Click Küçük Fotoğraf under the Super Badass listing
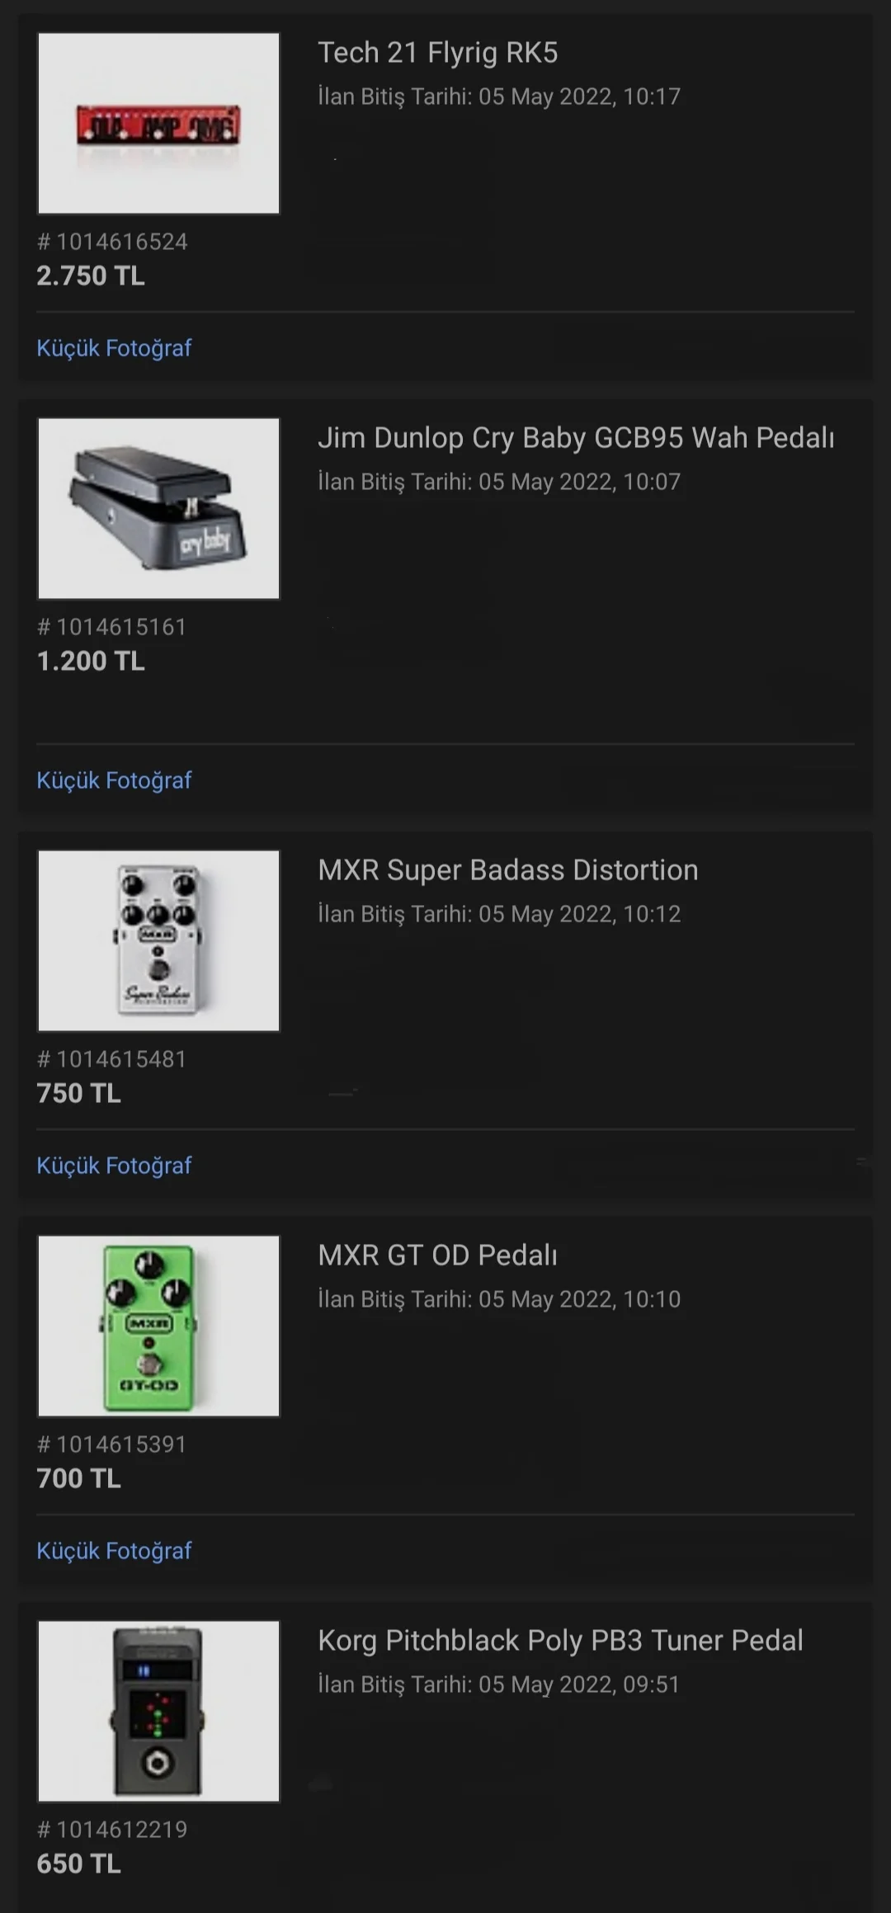This screenshot has height=1913, width=891. point(114,1166)
